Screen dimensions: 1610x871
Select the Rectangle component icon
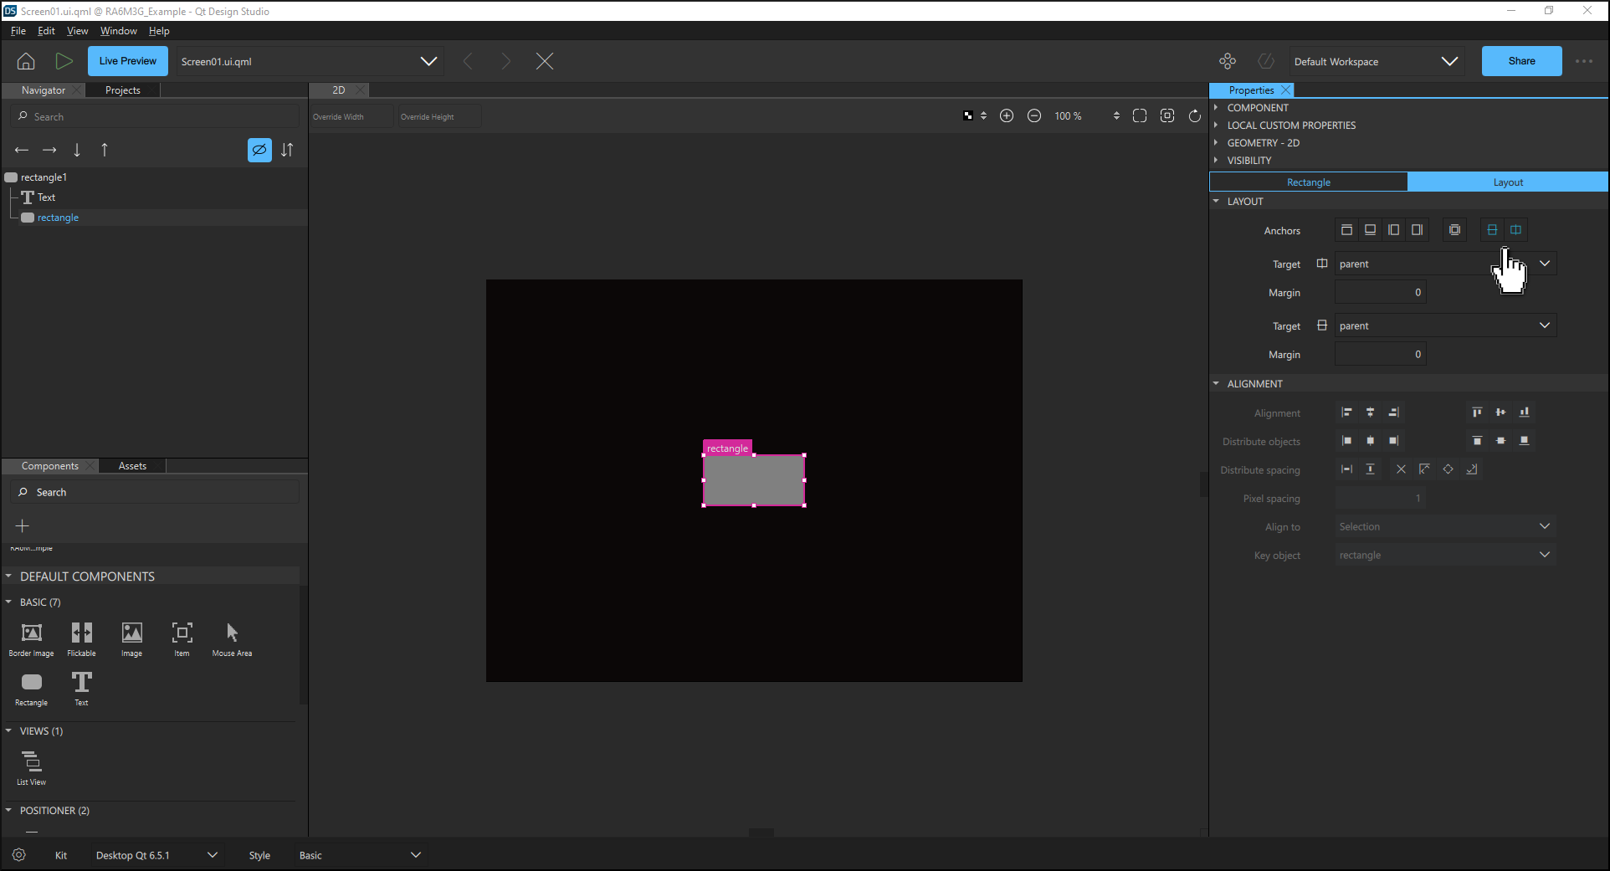coord(31,683)
